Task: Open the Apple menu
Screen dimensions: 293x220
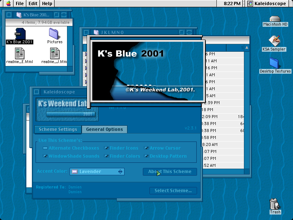Action: tap(8, 3)
